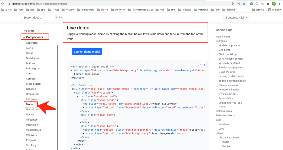This screenshot has height=150, width=283.
Task: Focus the Search docs input field
Action: [38, 18]
